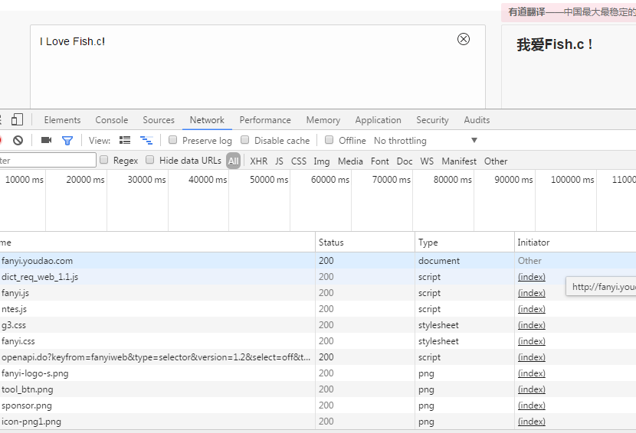Select the All filter button
Viewport: 636px width, 433px height.
(233, 161)
